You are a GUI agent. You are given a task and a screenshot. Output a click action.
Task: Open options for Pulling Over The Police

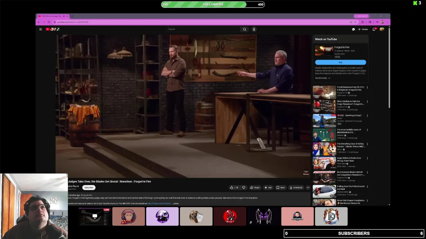point(367,187)
